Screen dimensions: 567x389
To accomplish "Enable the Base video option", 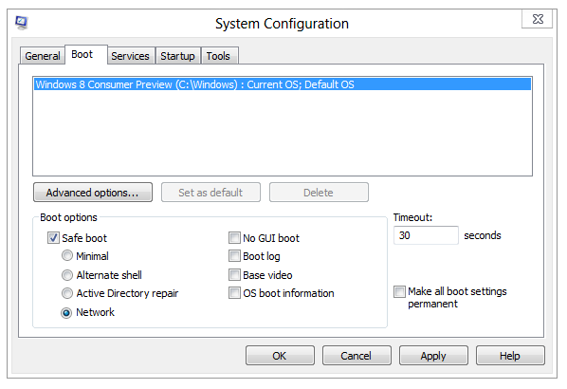I will (x=234, y=275).
